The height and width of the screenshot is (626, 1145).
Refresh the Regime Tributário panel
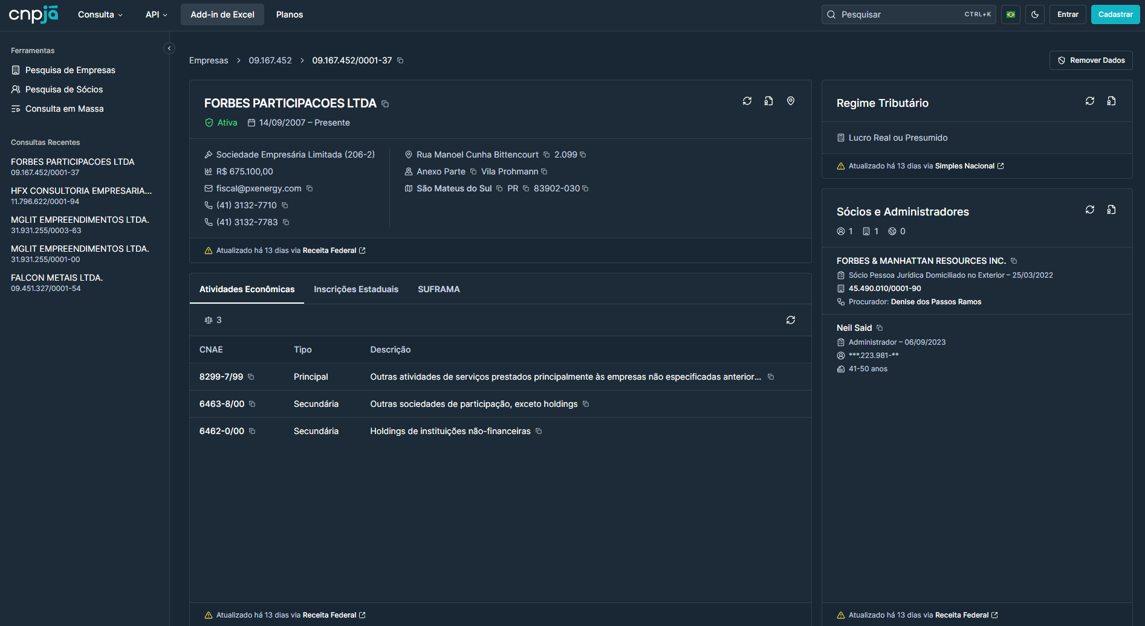click(1090, 101)
